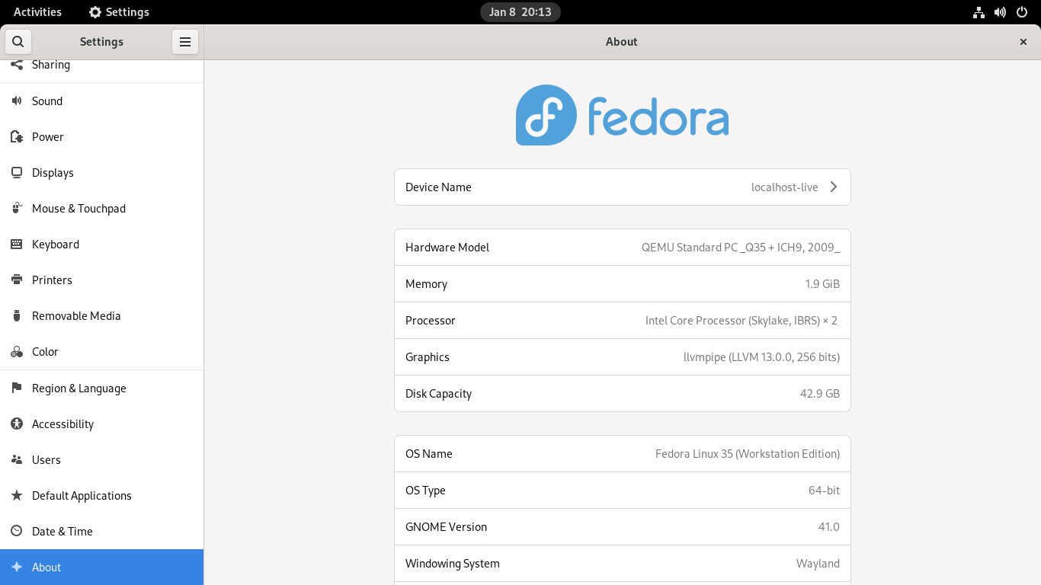Open the clock showing Jan 8 20:13
This screenshot has width=1041, height=585.
[520, 12]
